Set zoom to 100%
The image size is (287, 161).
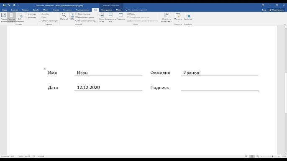72,16
